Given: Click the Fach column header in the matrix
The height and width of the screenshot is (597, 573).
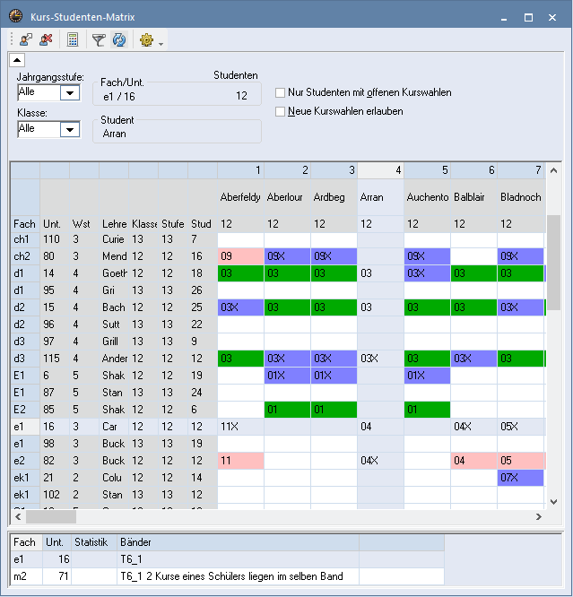Looking at the screenshot, I should pos(25,224).
